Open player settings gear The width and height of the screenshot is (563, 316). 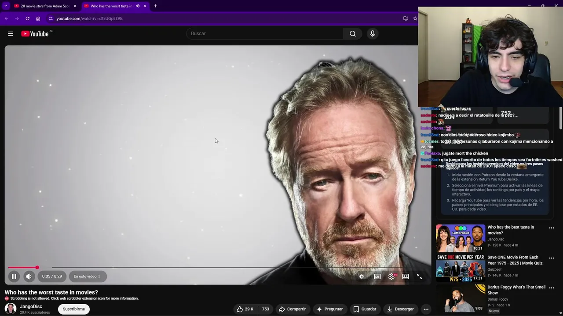tap(391, 276)
